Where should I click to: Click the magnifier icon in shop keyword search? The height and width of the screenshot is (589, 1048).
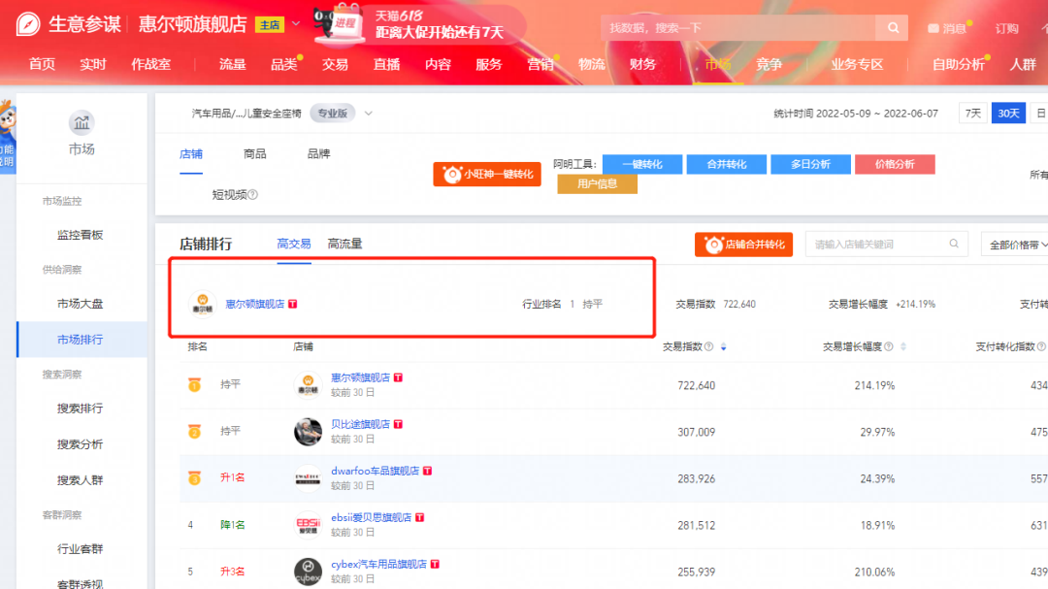point(954,244)
